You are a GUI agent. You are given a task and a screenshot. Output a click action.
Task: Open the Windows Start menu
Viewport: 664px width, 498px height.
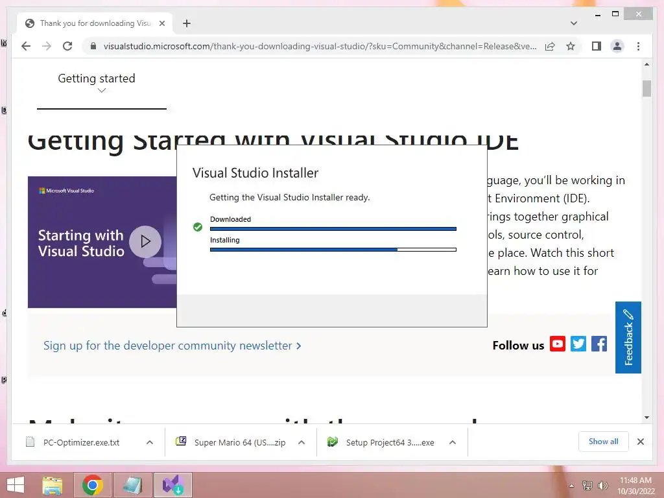[16, 485]
